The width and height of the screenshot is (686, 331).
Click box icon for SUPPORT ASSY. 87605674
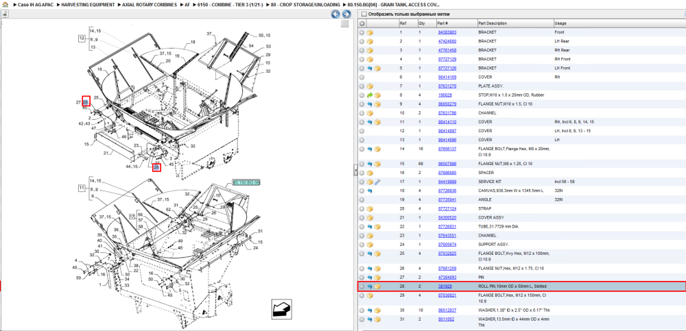point(370,245)
